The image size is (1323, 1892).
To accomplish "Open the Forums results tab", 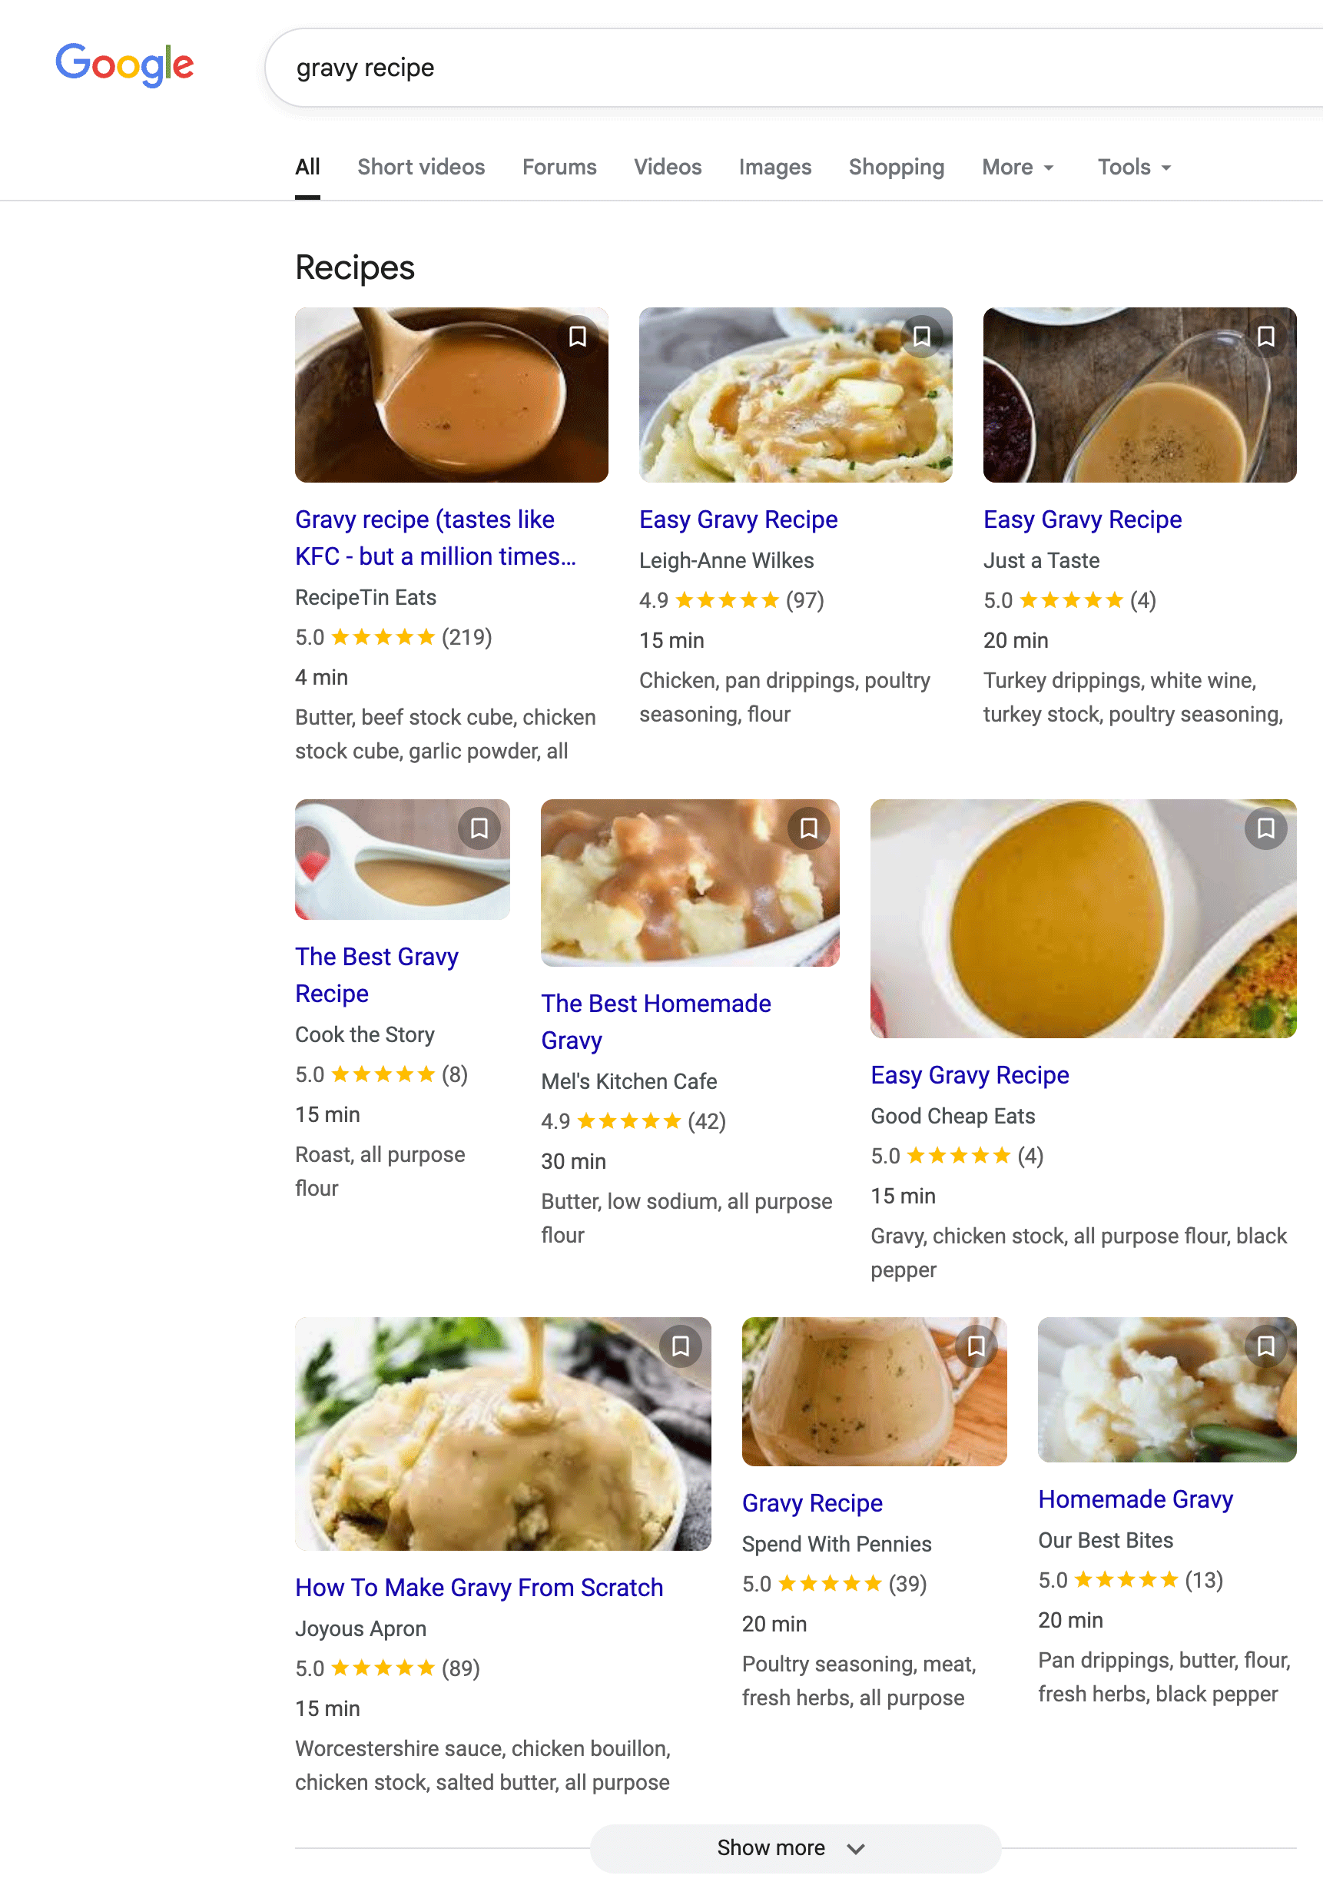I will [559, 168].
